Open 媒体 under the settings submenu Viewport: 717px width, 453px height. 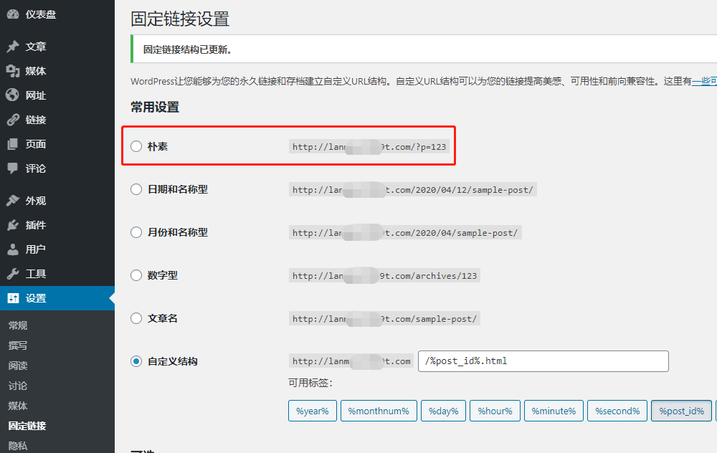coord(18,406)
